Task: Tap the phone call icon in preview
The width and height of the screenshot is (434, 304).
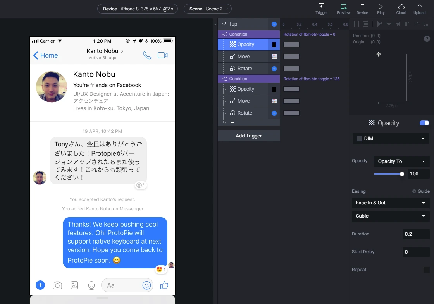Action: tap(147, 55)
